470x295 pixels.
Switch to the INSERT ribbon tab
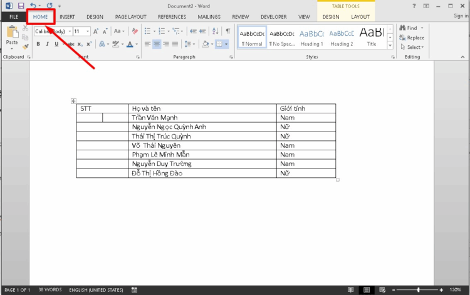click(67, 17)
